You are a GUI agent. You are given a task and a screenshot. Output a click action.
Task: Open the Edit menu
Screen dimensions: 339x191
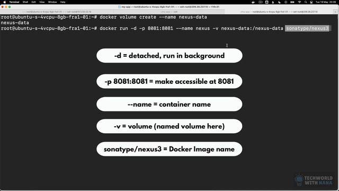[33, 2]
